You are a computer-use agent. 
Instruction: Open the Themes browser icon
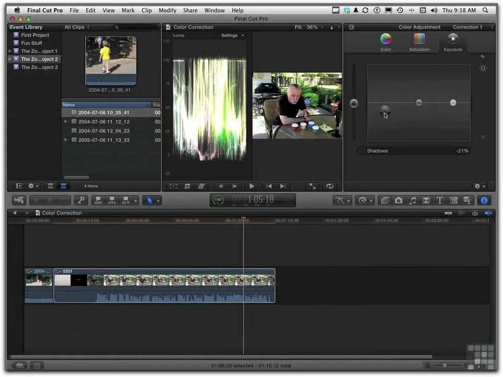point(467,201)
